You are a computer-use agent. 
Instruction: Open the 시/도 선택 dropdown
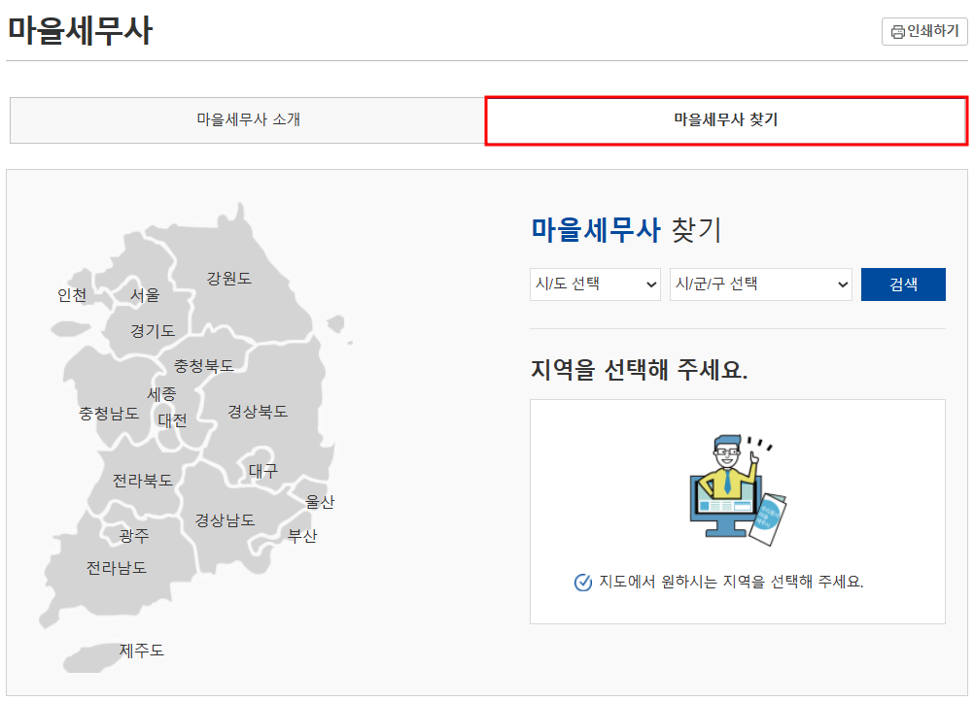[x=594, y=284]
